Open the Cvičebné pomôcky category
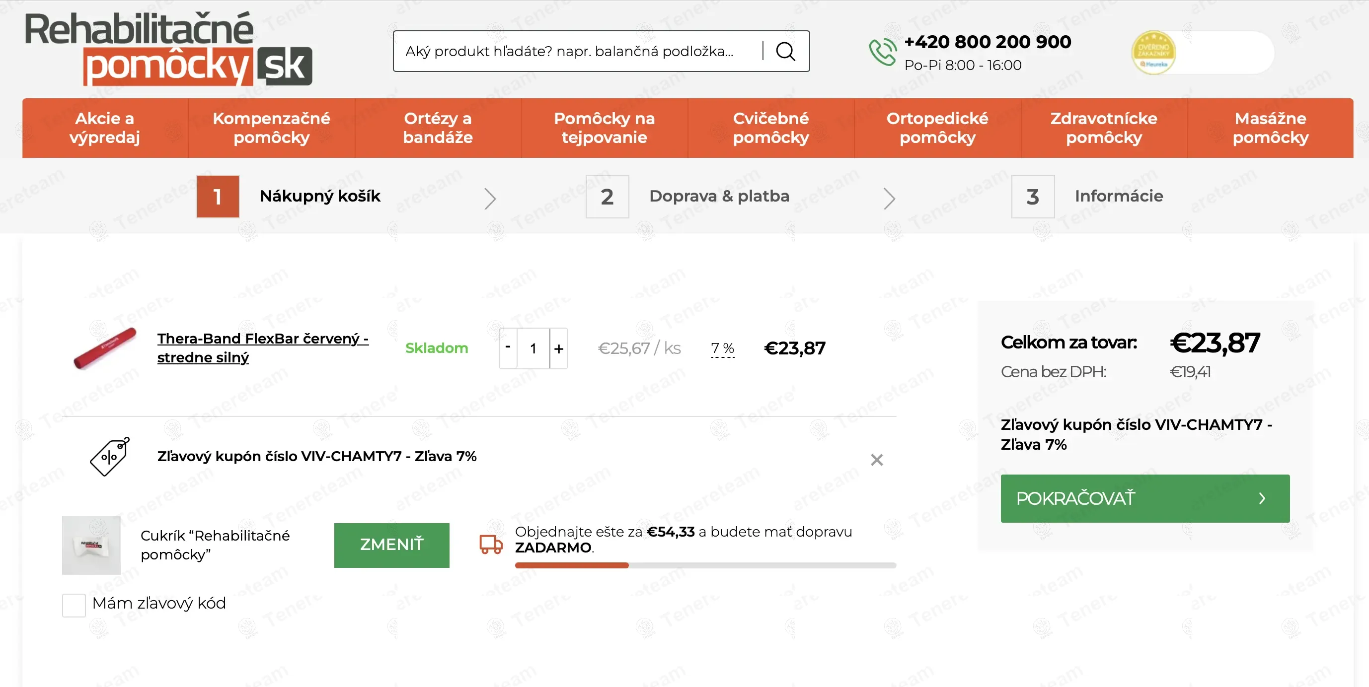This screenshot has width=1369, height=687. 770,128
